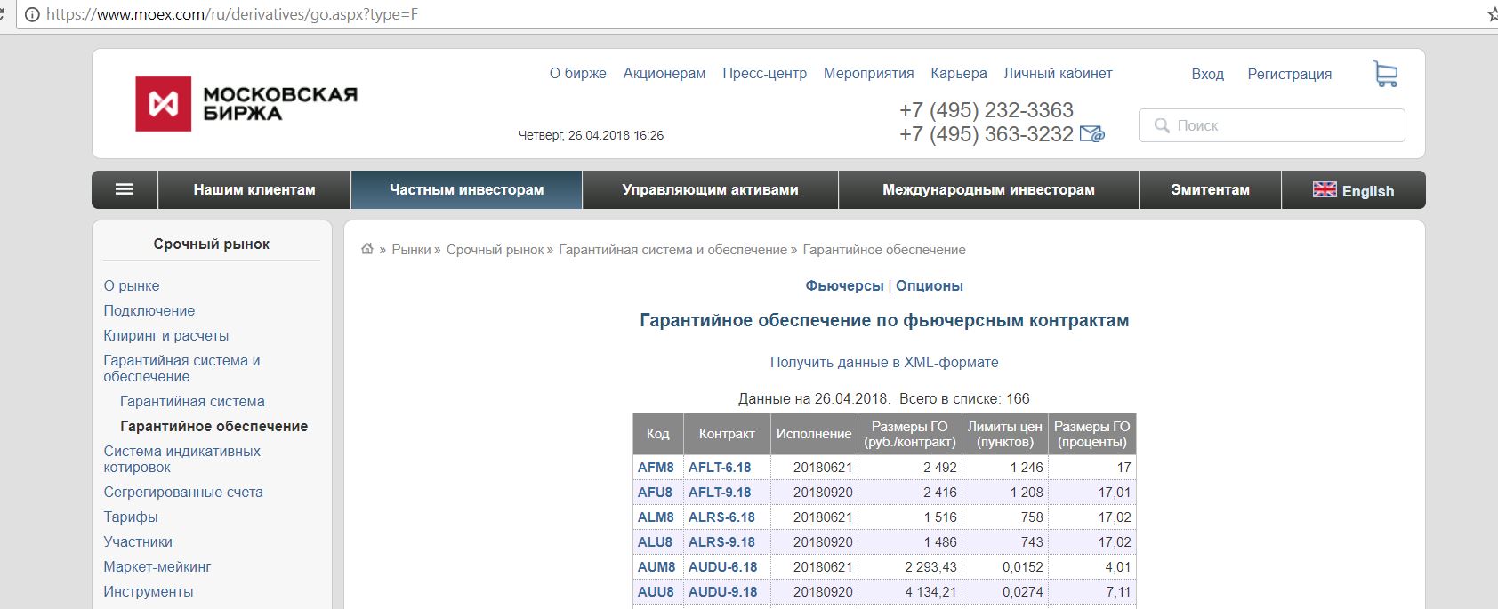Viewport: 1498px width, 609px height.
Task: Open the Вход login link
Action: [1207, 75]
